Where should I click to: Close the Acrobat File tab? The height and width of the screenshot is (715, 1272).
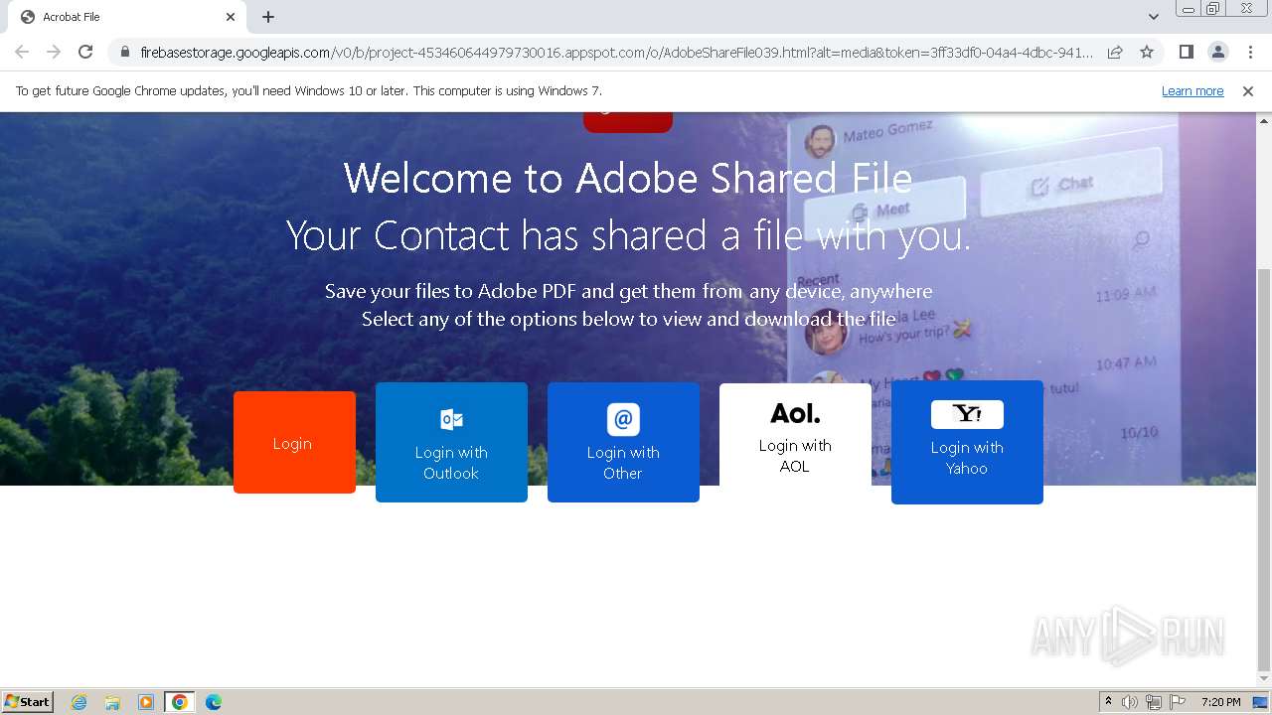click(231, 17)
